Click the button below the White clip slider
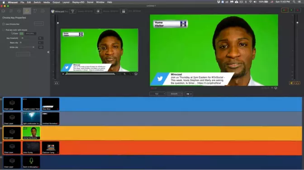Viewport: 304px width, 170px height. pos(23,54)
